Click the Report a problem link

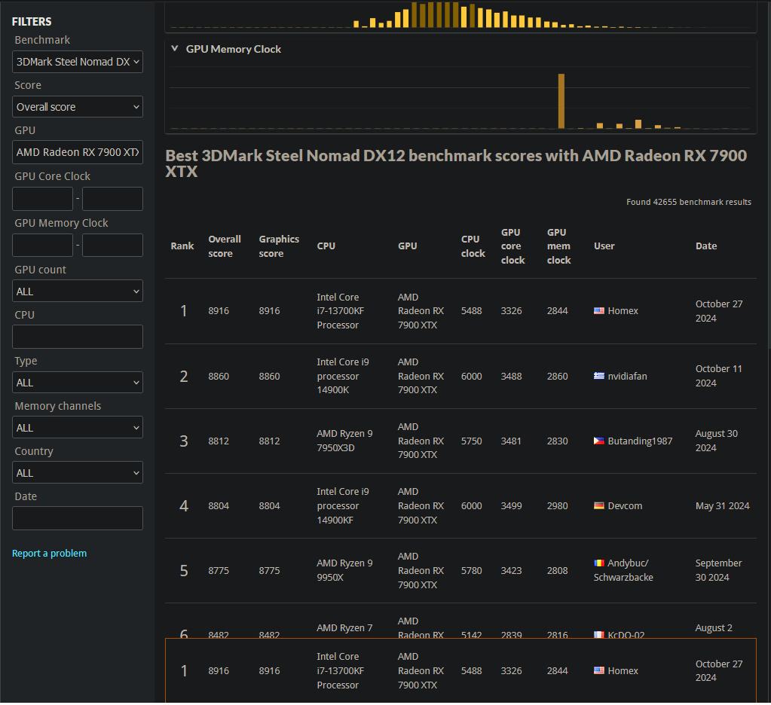[49, 554]
